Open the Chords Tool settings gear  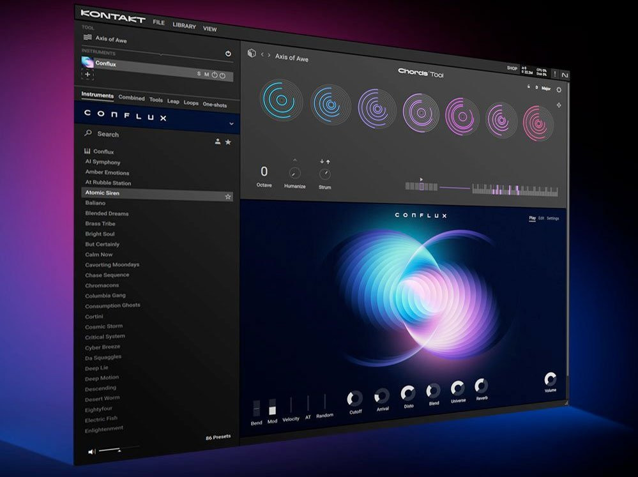(559, 90)
